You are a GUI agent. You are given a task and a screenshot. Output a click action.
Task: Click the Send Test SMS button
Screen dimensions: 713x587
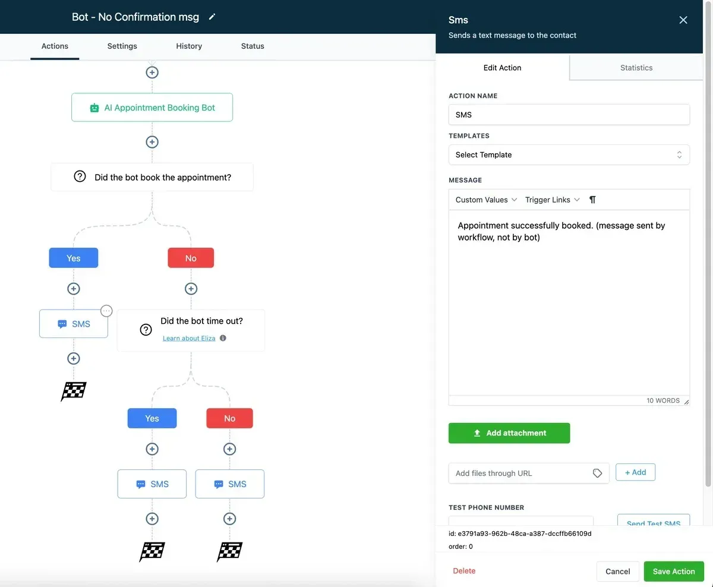pyautogui.click(x=654, y=520)
